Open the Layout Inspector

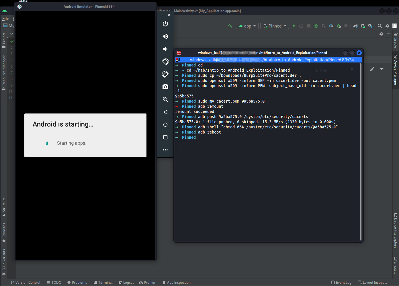click(373, 283)
